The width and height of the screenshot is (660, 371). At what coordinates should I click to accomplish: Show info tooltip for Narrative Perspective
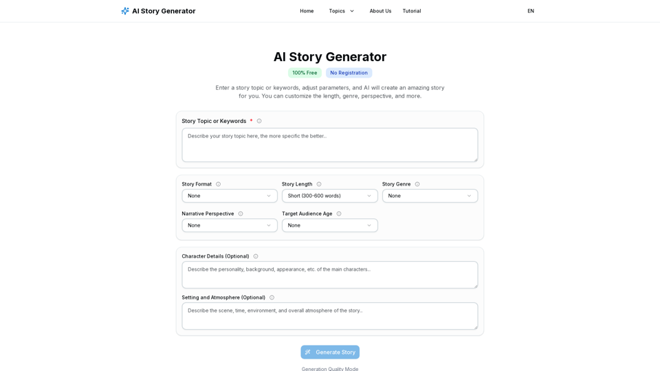click(241, 214)
